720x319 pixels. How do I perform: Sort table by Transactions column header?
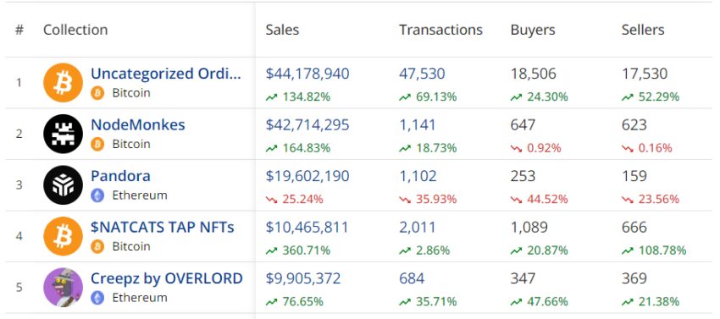tap(440, 30)
